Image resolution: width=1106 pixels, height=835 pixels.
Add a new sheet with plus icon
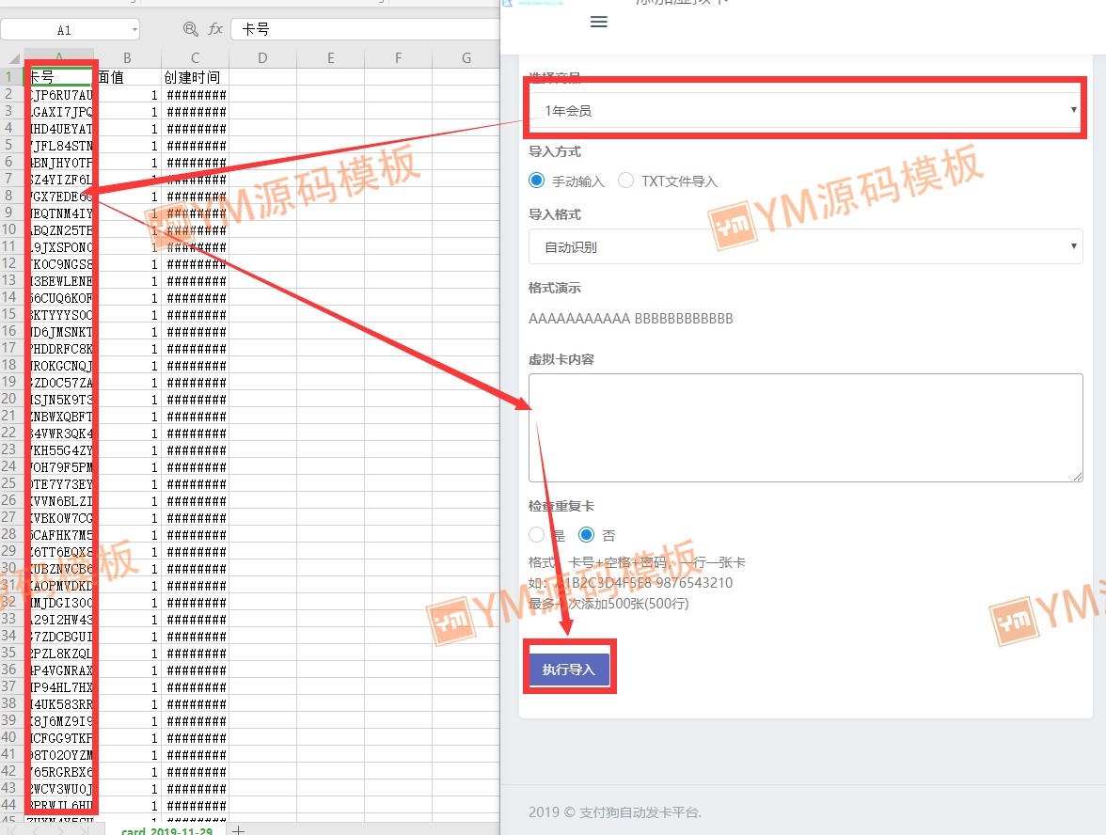(239, 829)
